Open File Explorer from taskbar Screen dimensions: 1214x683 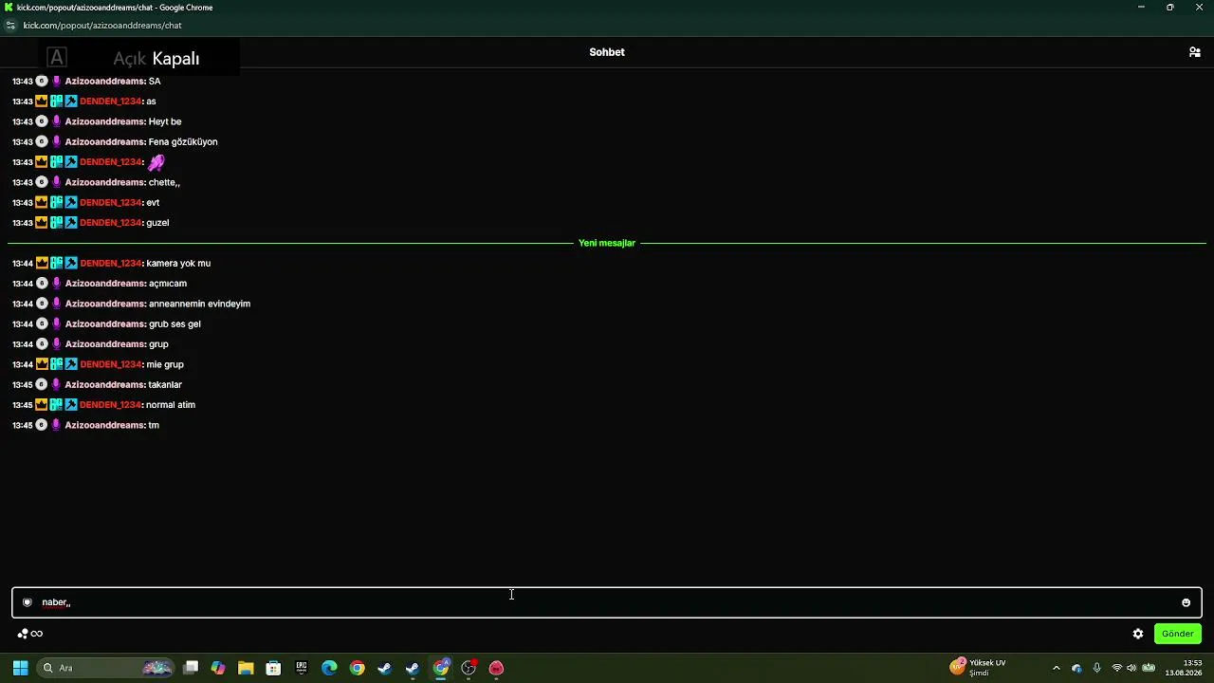click(x=246, y=668)
